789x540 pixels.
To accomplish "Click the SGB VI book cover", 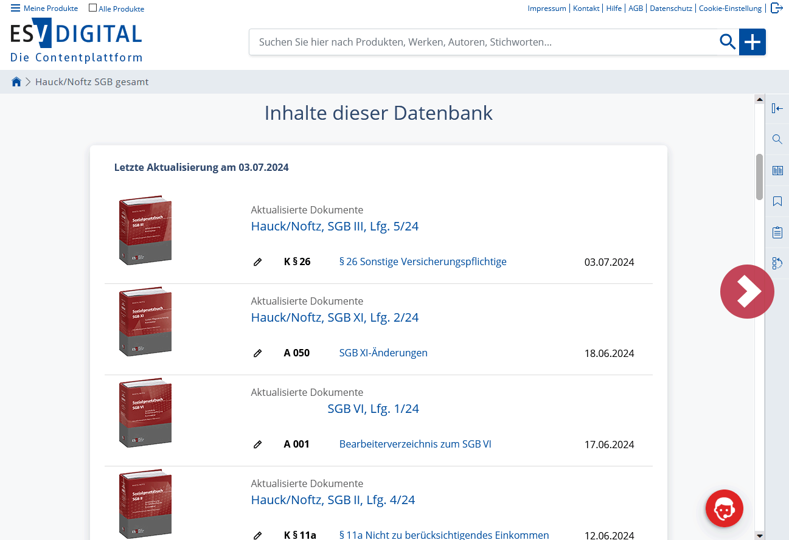I will click(145, 412).
